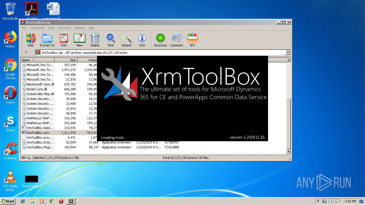Click the drive icon in status bar
This screenshot has width=365, height=205.
tap(23, 158)
